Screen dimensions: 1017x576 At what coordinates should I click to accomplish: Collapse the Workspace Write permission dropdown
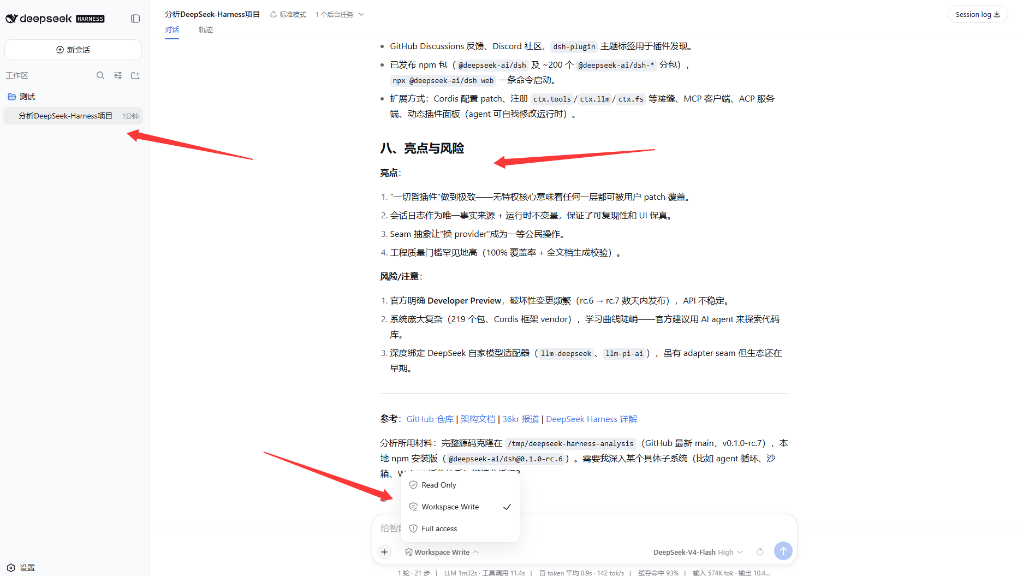[x=442, y=552]
